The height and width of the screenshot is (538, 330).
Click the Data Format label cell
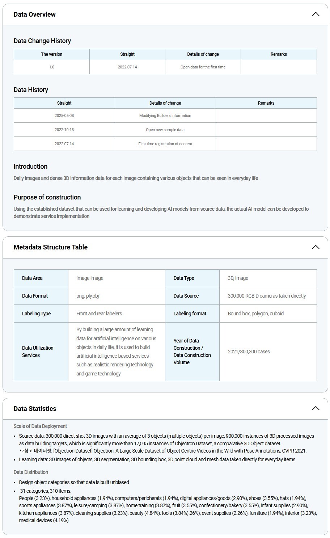click(35, 296)
